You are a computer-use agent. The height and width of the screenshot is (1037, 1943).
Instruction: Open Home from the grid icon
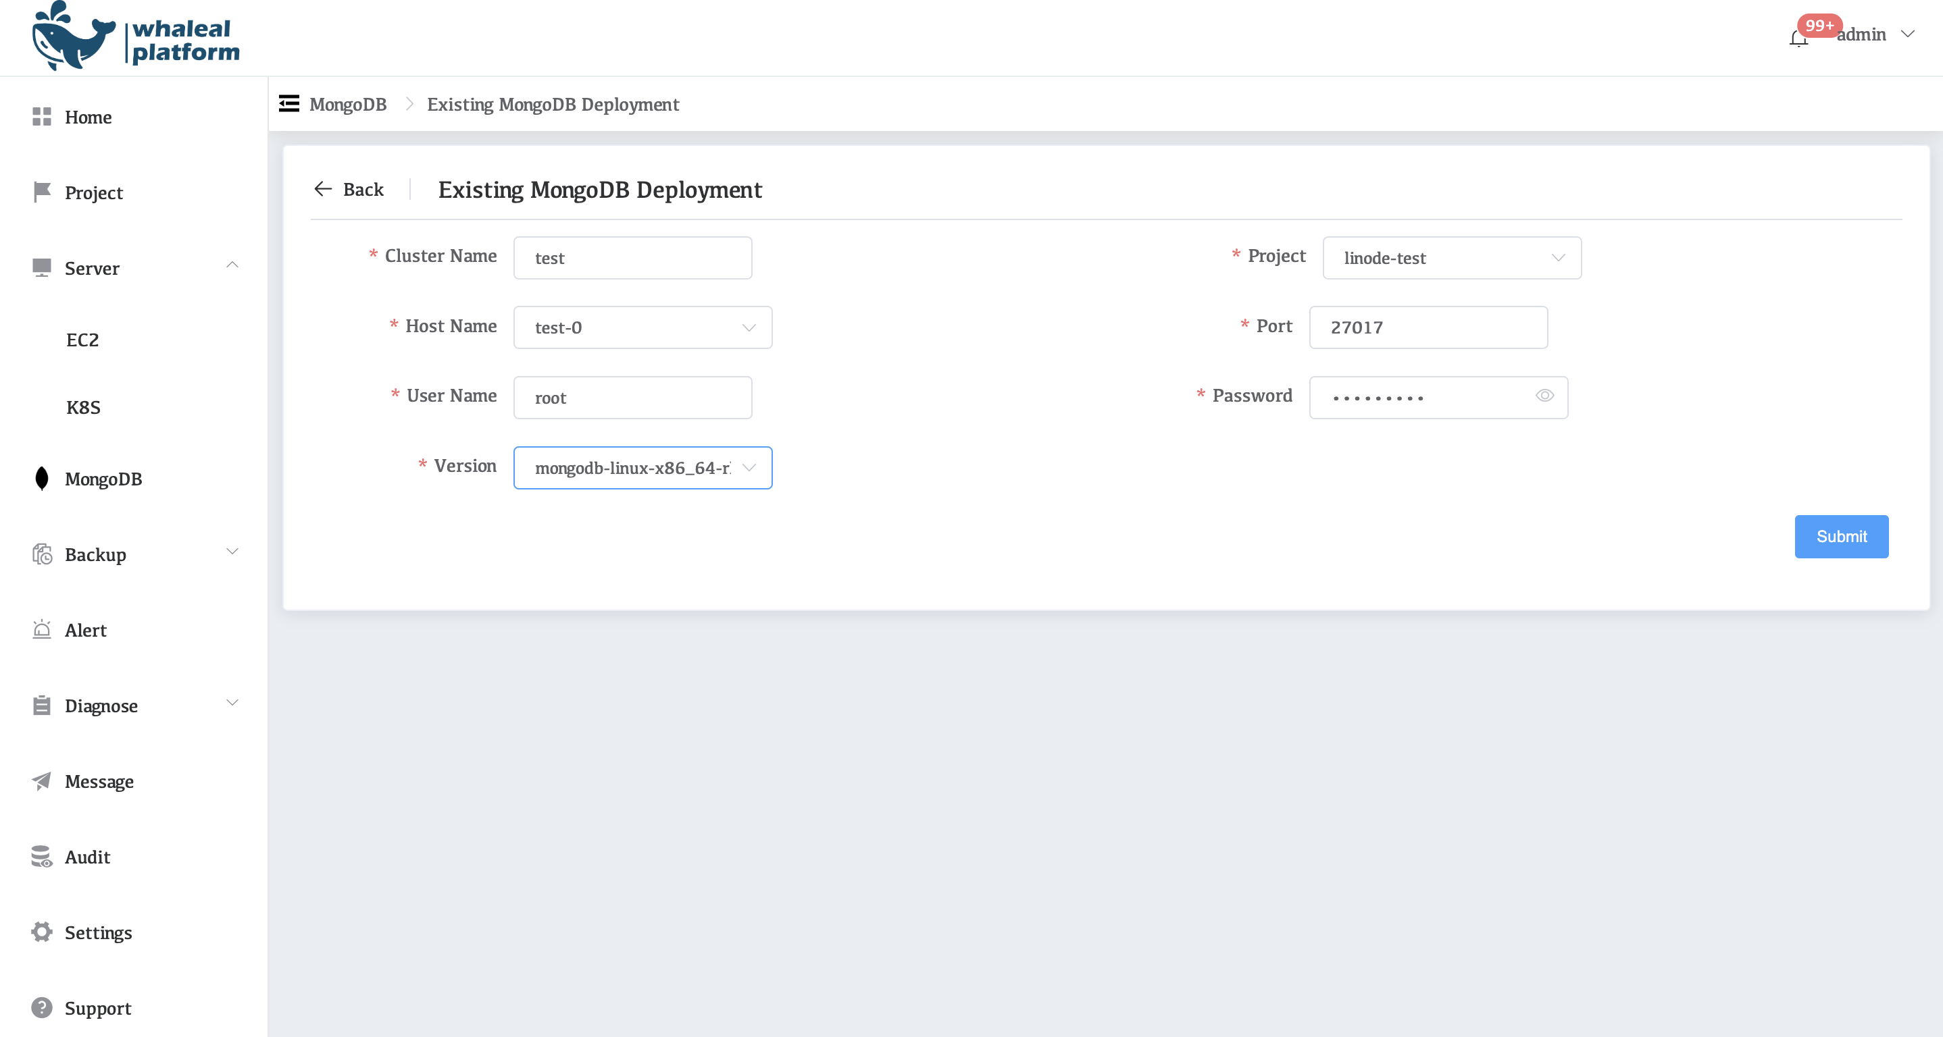[41, 117]
